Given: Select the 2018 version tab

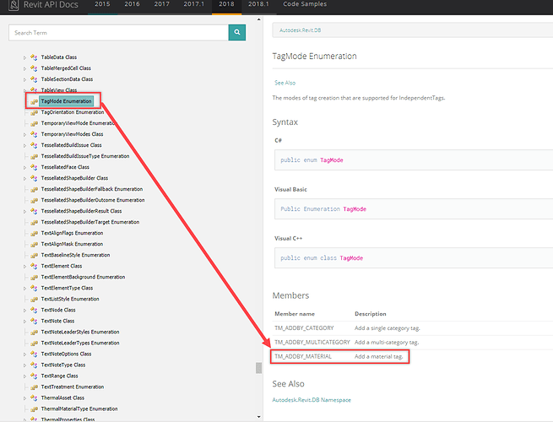Looking at the screenshot, I should (x=226, y=5).
